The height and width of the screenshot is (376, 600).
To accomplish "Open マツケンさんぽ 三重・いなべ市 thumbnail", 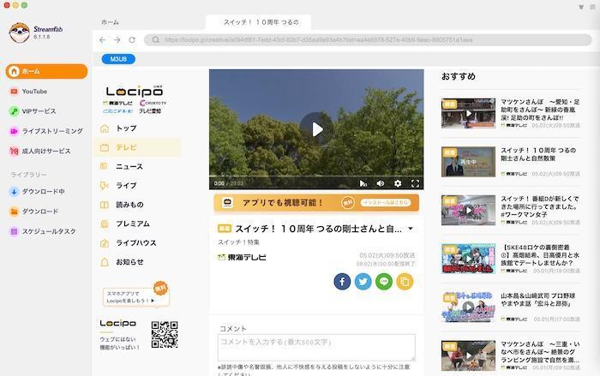I will (x=468, y=355).
